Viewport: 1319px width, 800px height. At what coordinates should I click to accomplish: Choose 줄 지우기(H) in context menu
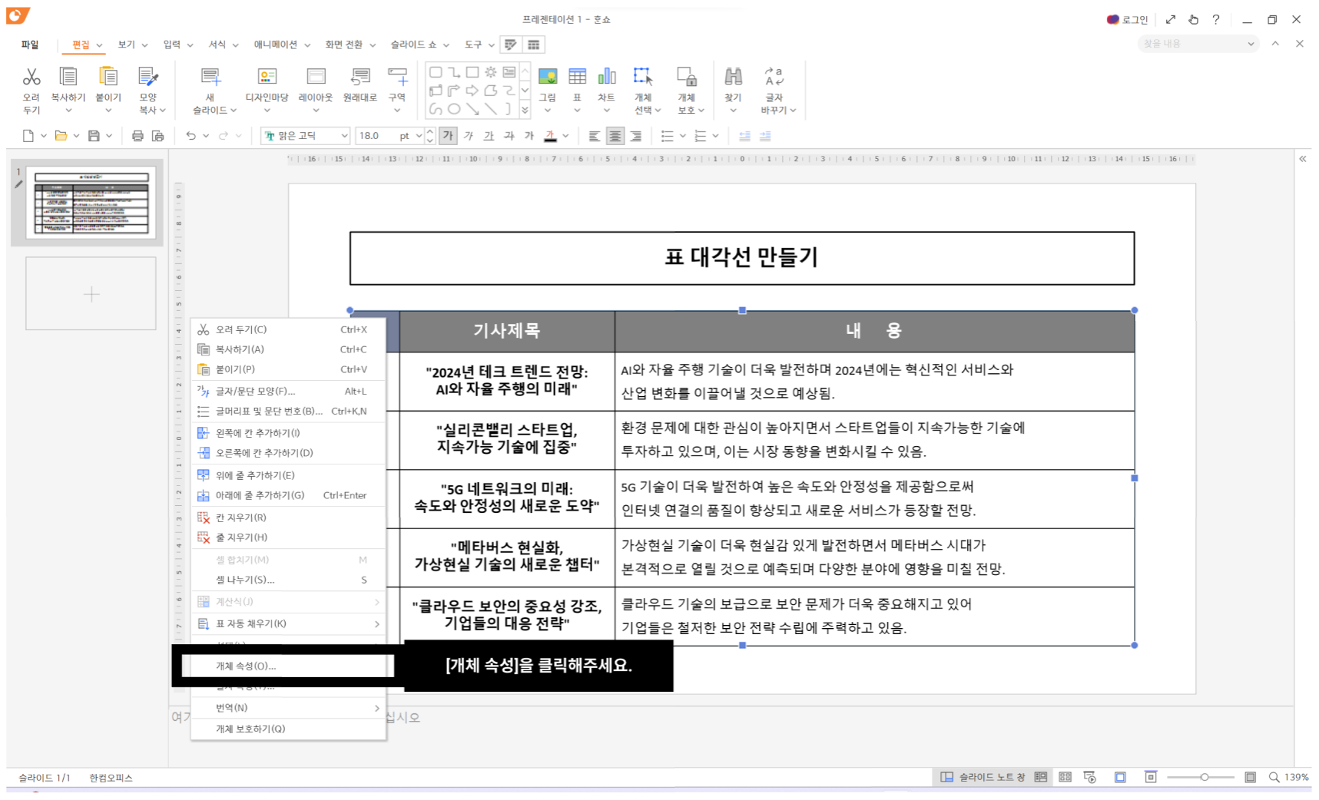tap(288, 537)
